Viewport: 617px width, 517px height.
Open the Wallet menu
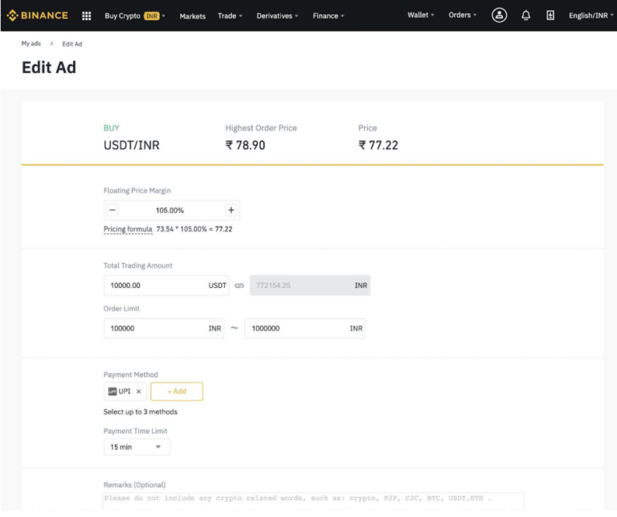(421, 15)
